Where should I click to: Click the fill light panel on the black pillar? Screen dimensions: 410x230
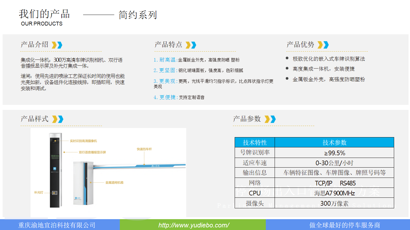(55, 192)
